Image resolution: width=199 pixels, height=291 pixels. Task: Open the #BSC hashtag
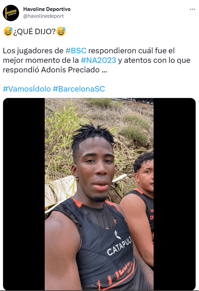(x=76, y=51)
